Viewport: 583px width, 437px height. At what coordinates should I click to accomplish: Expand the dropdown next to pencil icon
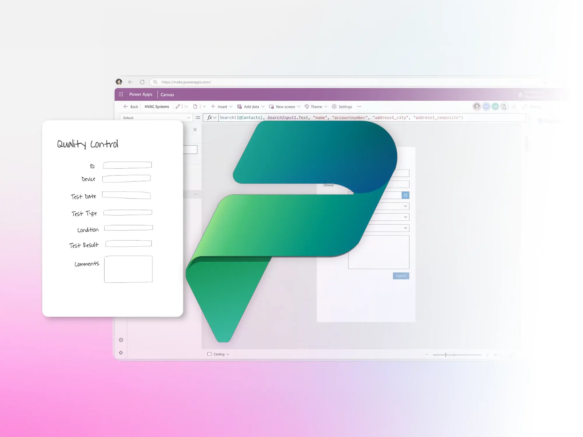[186, 107]
